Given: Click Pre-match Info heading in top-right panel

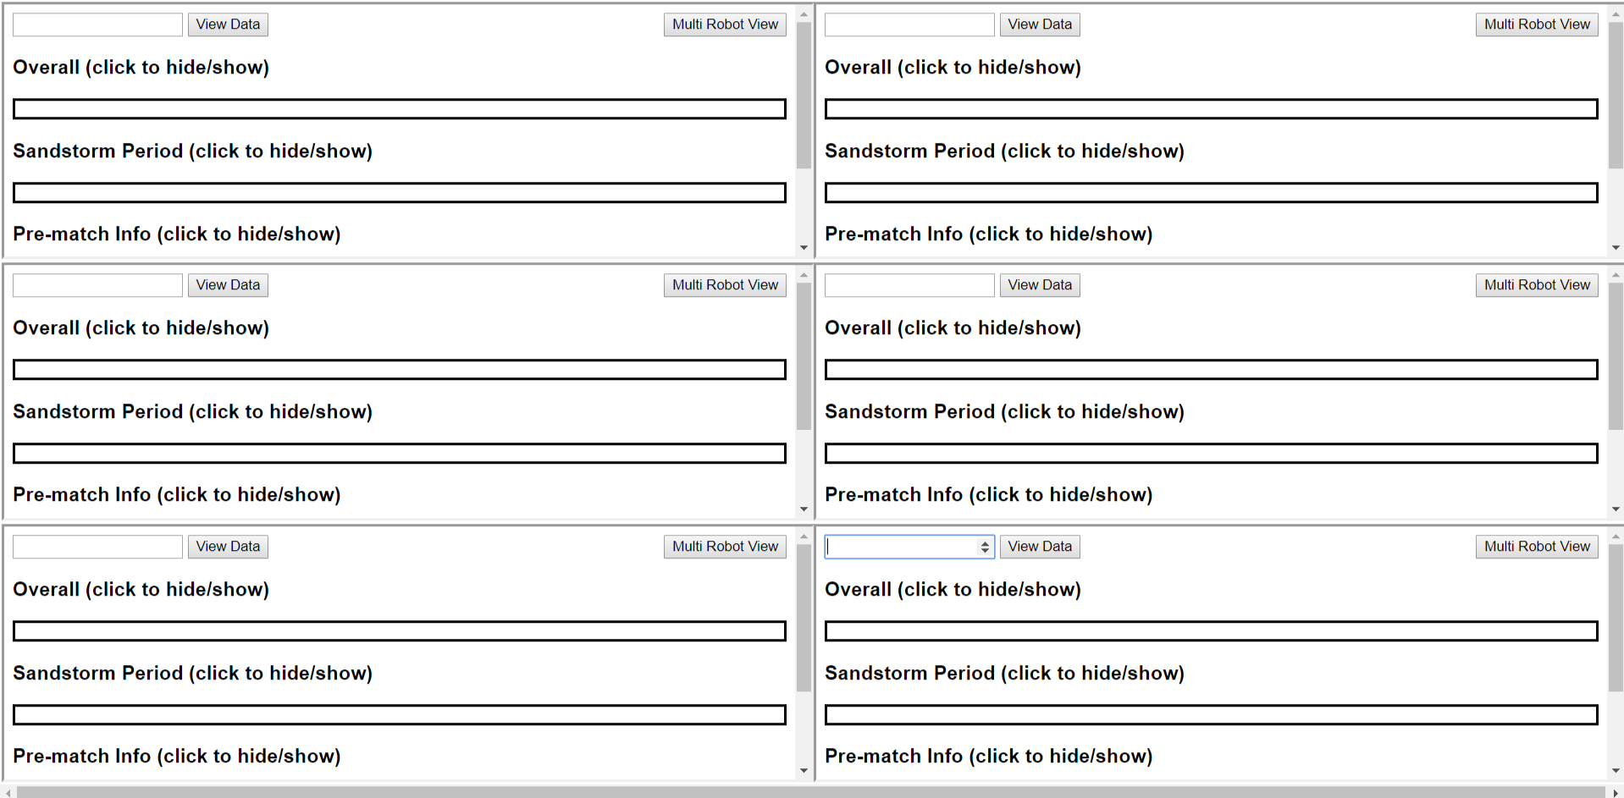Looking at the screenshot, I should point(989,234).
